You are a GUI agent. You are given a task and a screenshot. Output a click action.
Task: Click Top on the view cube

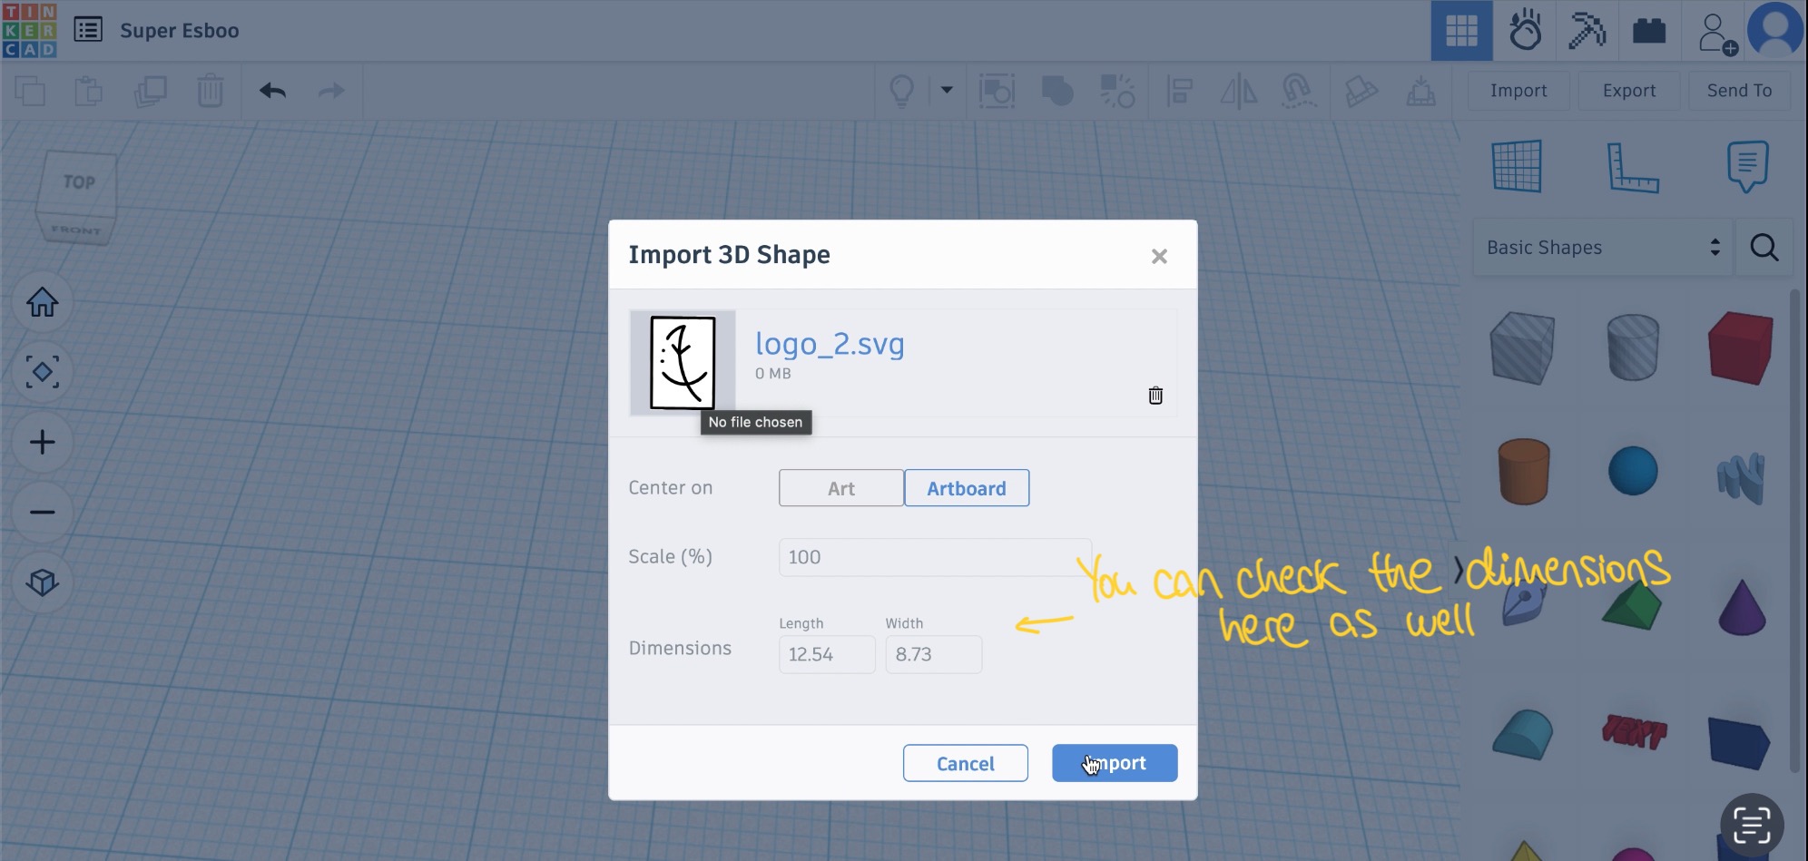pos(79,181)
